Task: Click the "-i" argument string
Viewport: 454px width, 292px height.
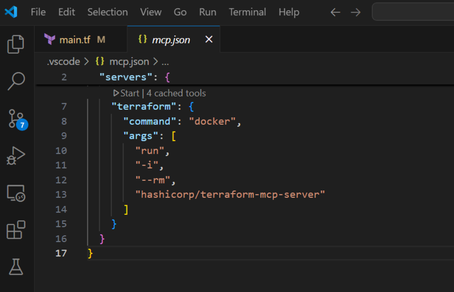Action: pos(147,165)
